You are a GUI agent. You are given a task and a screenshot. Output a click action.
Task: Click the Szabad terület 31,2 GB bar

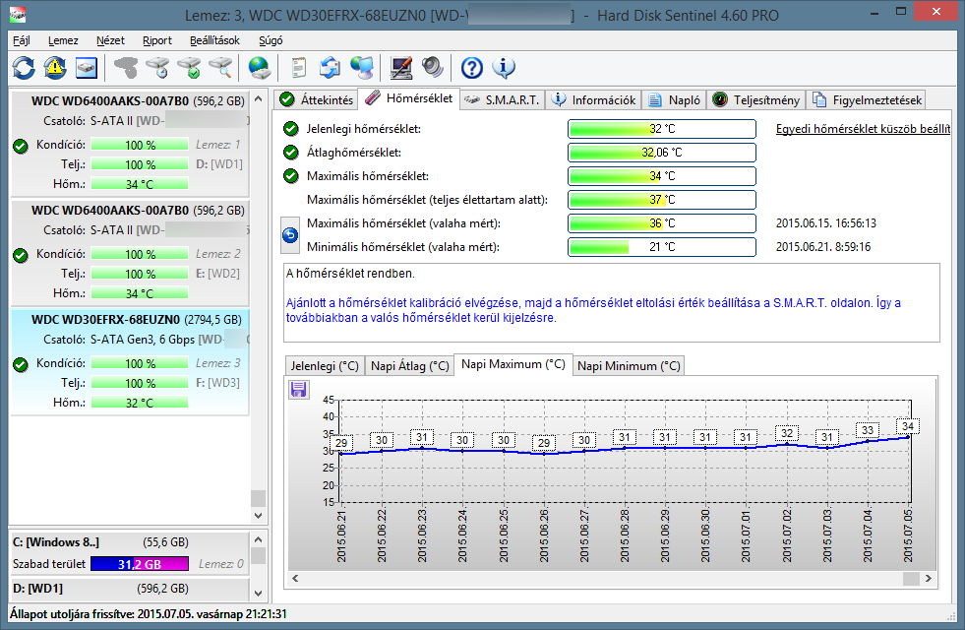[x=140, y=564]
